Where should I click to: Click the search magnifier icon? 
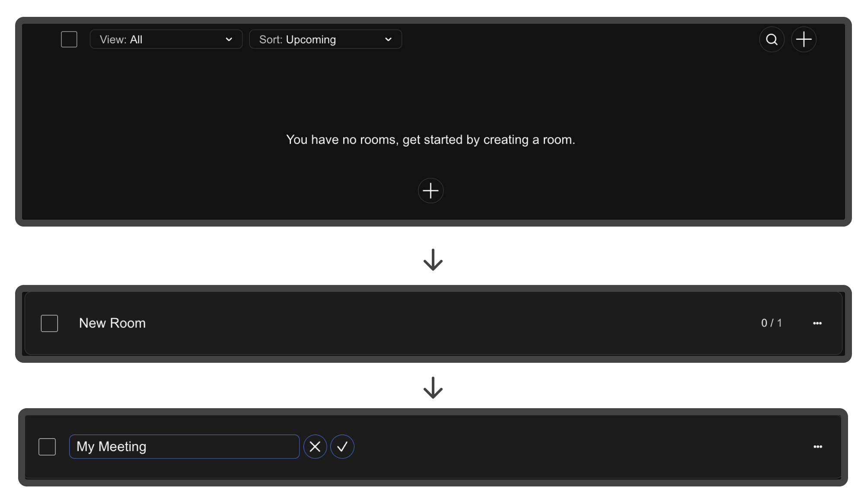[772, 40]
